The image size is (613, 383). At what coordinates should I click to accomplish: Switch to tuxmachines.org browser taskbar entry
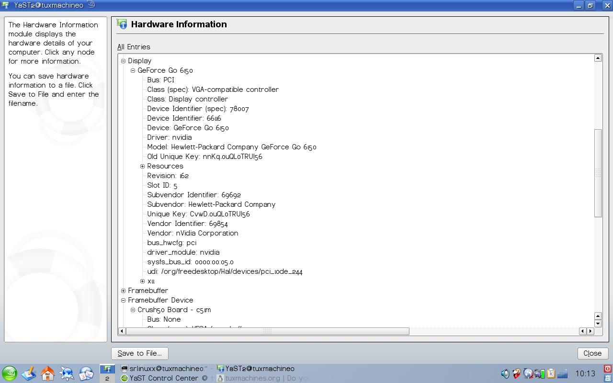(263, 378)
